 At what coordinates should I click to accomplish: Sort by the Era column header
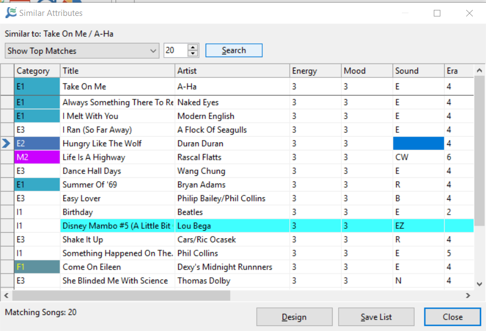pos(459,71)
